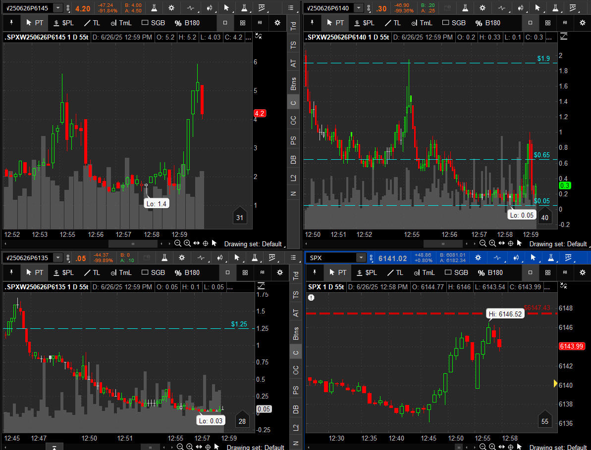591x450 pixels.
Task: Open the Btns side tab beside P6135 chart
Action: tap(295, 333)
